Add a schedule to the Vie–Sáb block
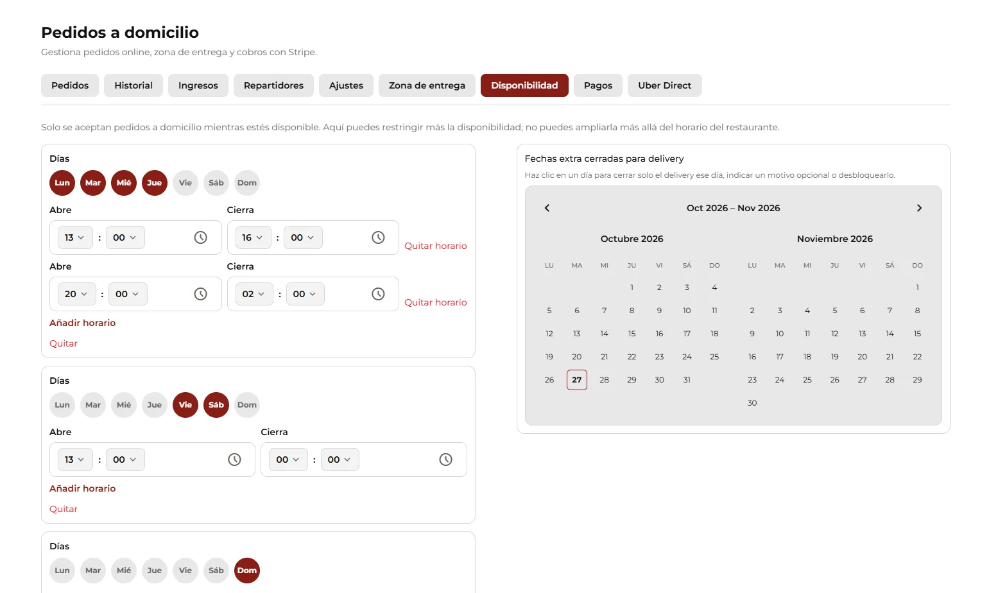The height and width of the screenshot is (593, 998). pos(83,488)
